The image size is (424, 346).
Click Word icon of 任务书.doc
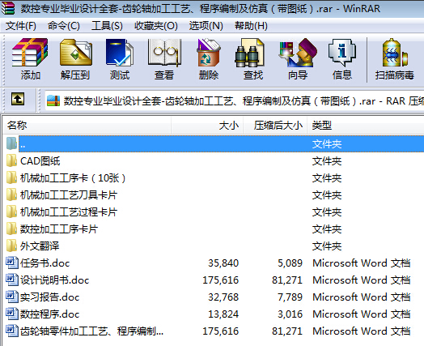point(12,263)
